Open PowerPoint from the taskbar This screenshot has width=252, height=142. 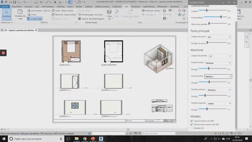pos(93,138)
